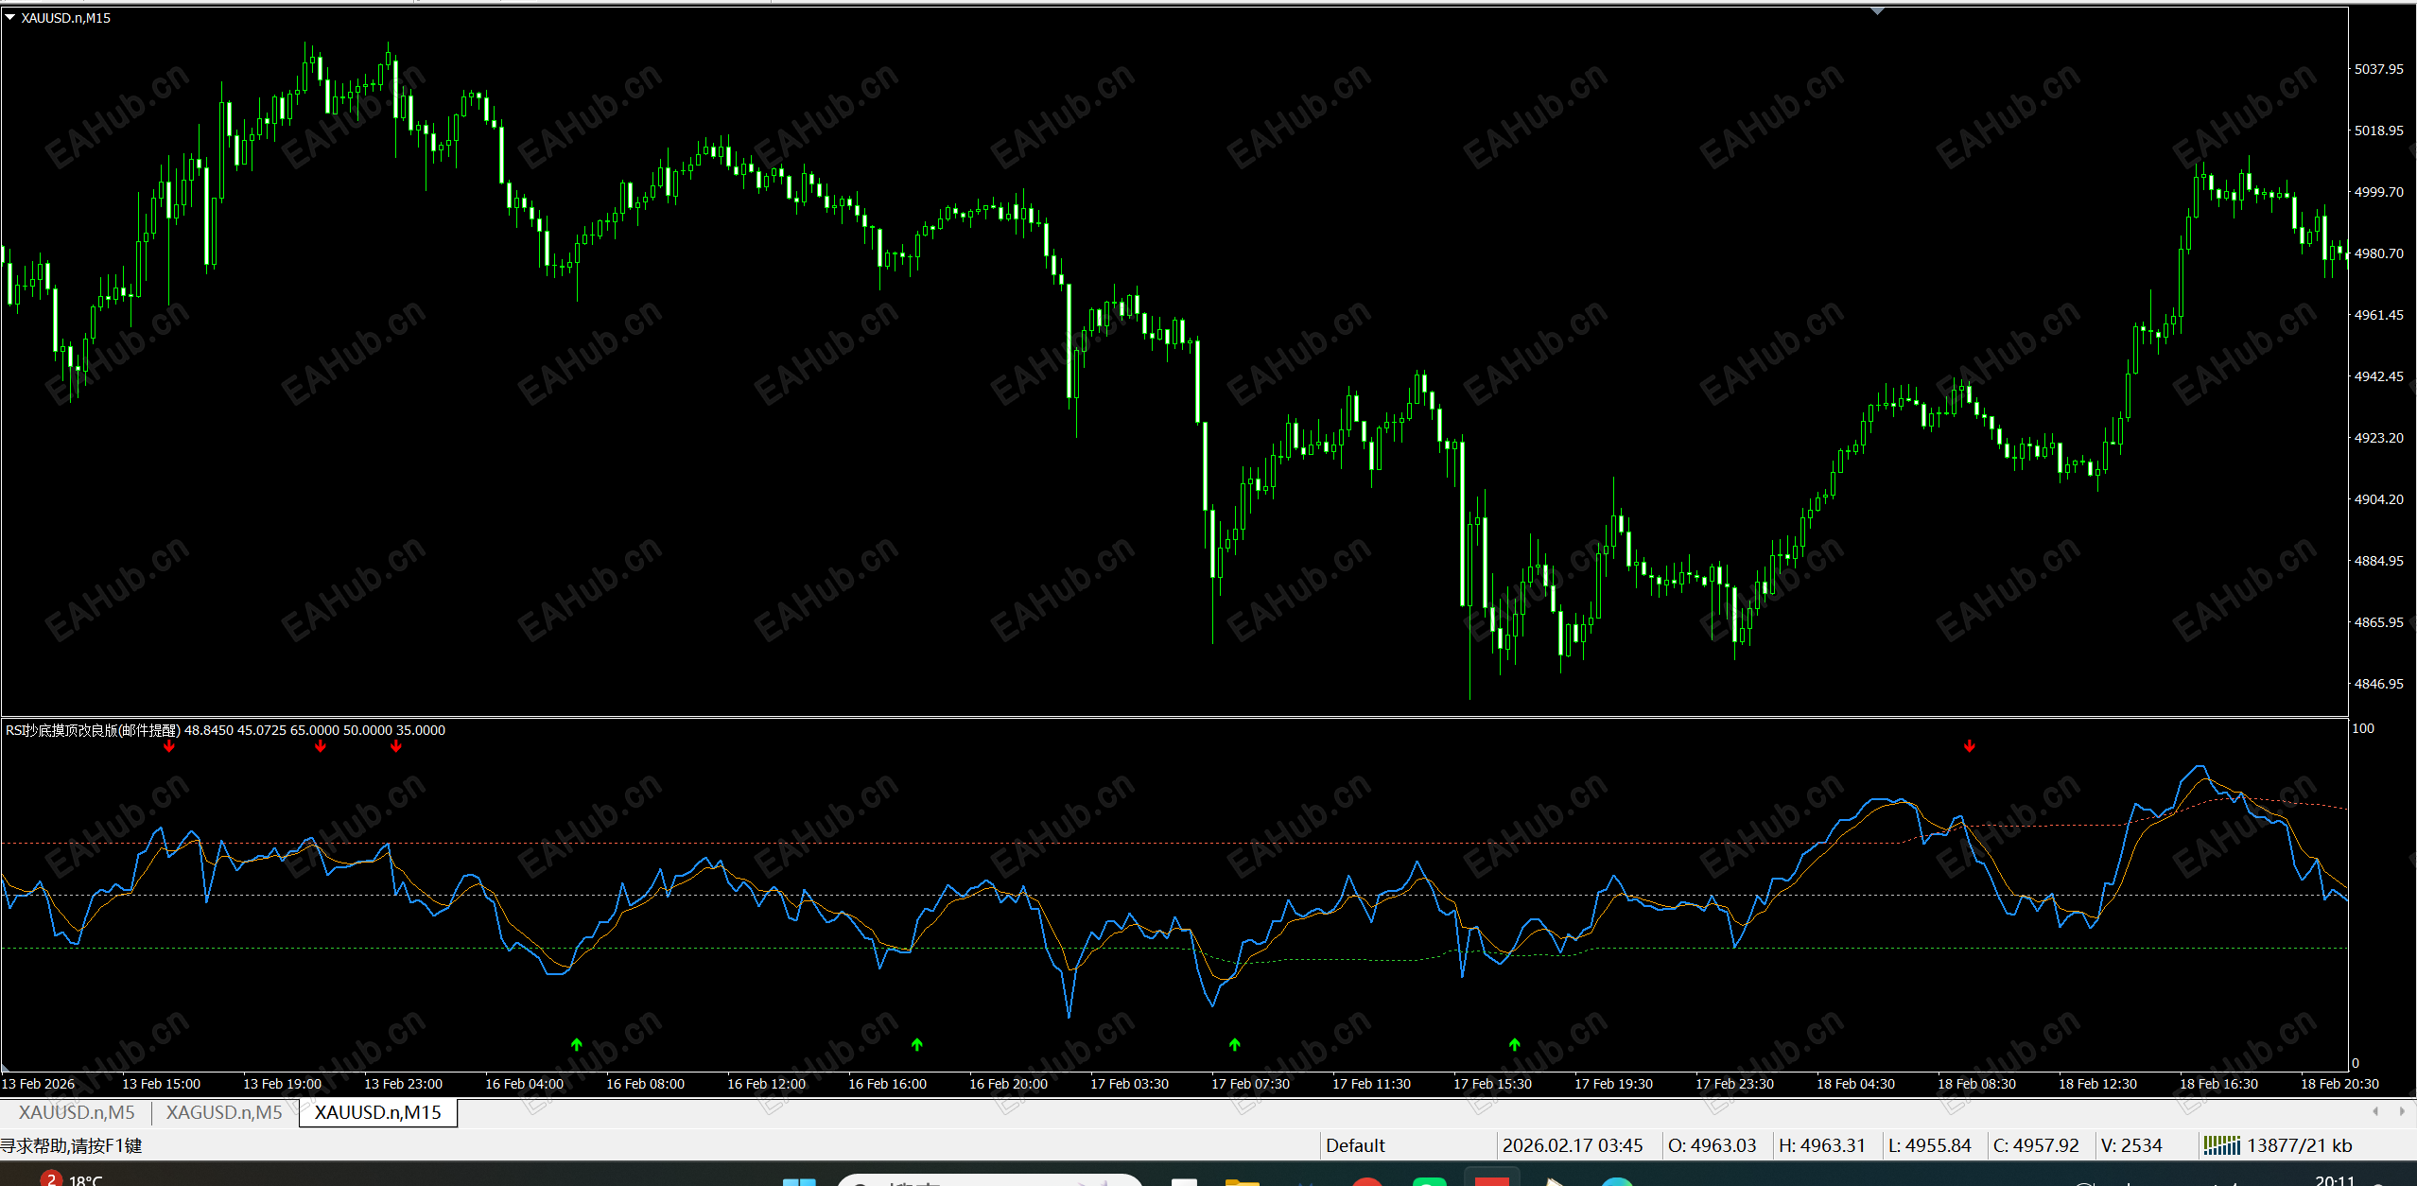Image resolution: width=2417 pixels, height=1186 pixels.
Task: Click the chart tabs scroll-left arrow
Action: [2375, 1111]
